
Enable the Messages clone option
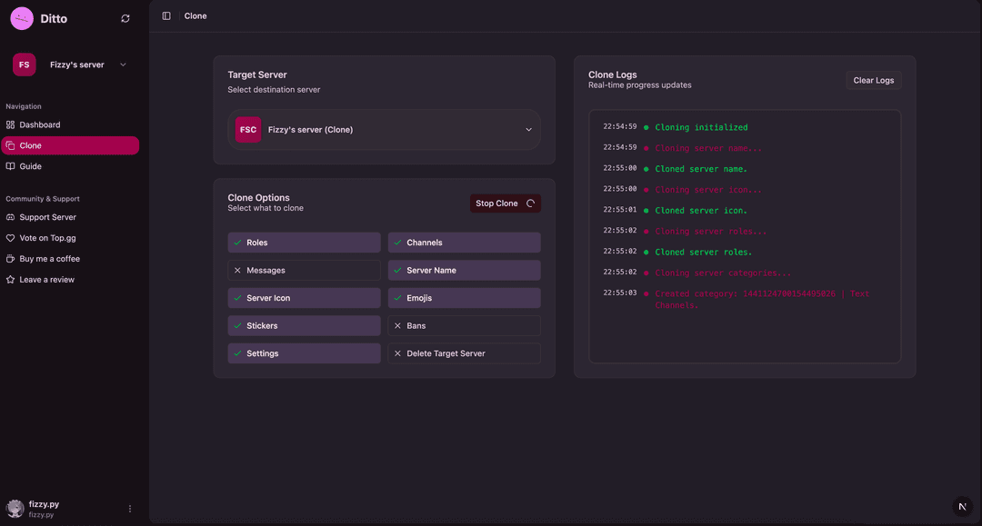coord(304,270)
